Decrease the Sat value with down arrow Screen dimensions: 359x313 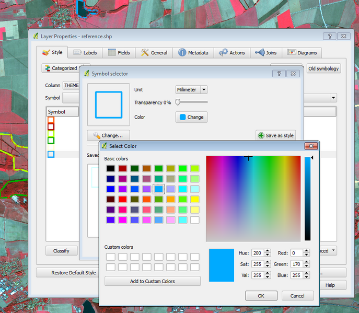click(268, 266)
